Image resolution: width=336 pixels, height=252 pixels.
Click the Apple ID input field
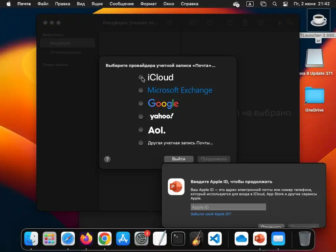click(228, 207)
